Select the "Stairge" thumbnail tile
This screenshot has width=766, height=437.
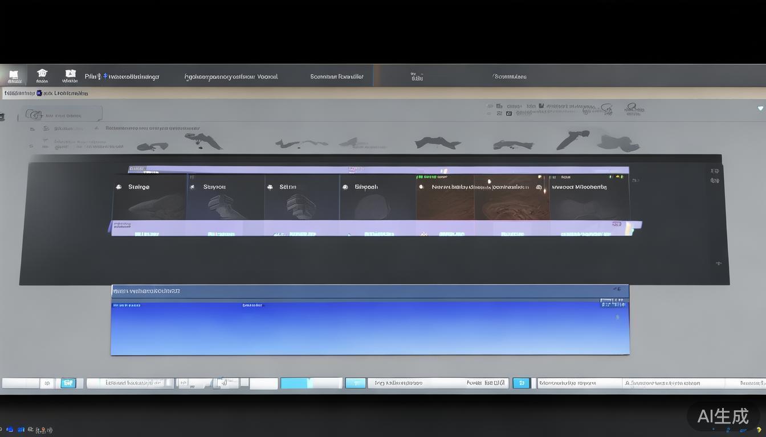149,197
